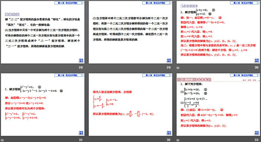
Task: Click the pink header bar on slide 33
Action: point(194,80)
